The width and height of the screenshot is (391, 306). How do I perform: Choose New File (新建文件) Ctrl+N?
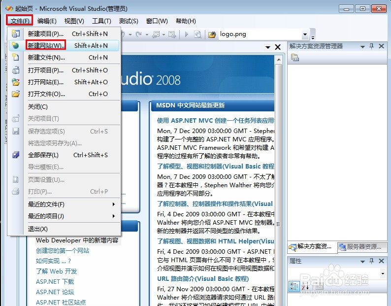click(x=65, y=58)
